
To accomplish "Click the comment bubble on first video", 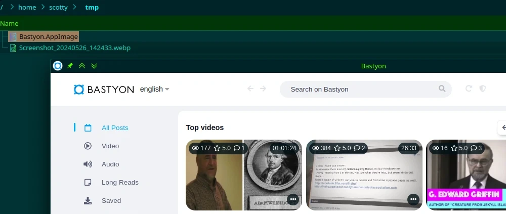I will [236, 148].
